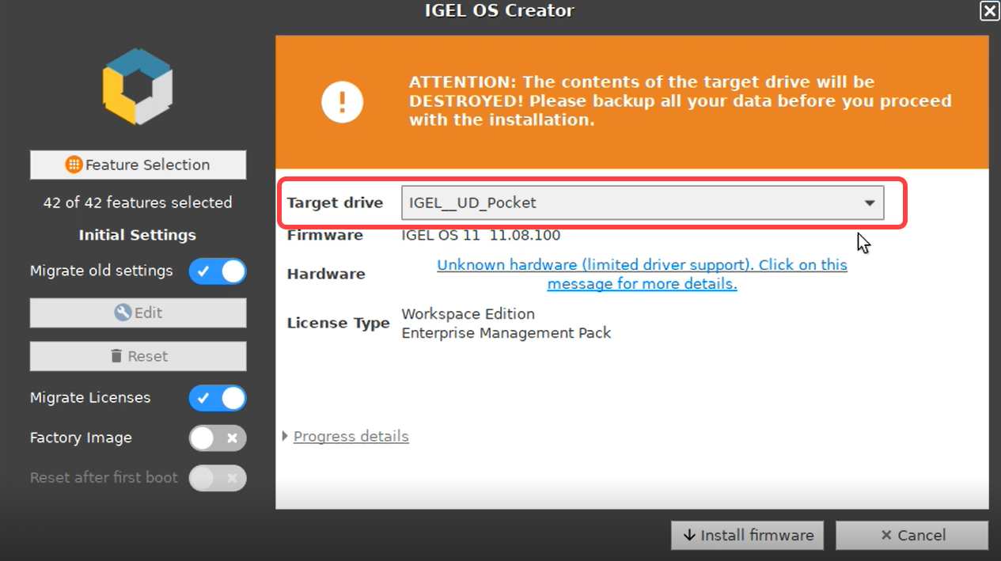Click the IGEL hexagon logo
Screen dimensions: 1001x561
click(x=138, y=85)
